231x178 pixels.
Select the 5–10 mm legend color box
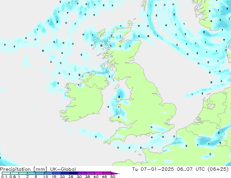(x=40, y=173)
